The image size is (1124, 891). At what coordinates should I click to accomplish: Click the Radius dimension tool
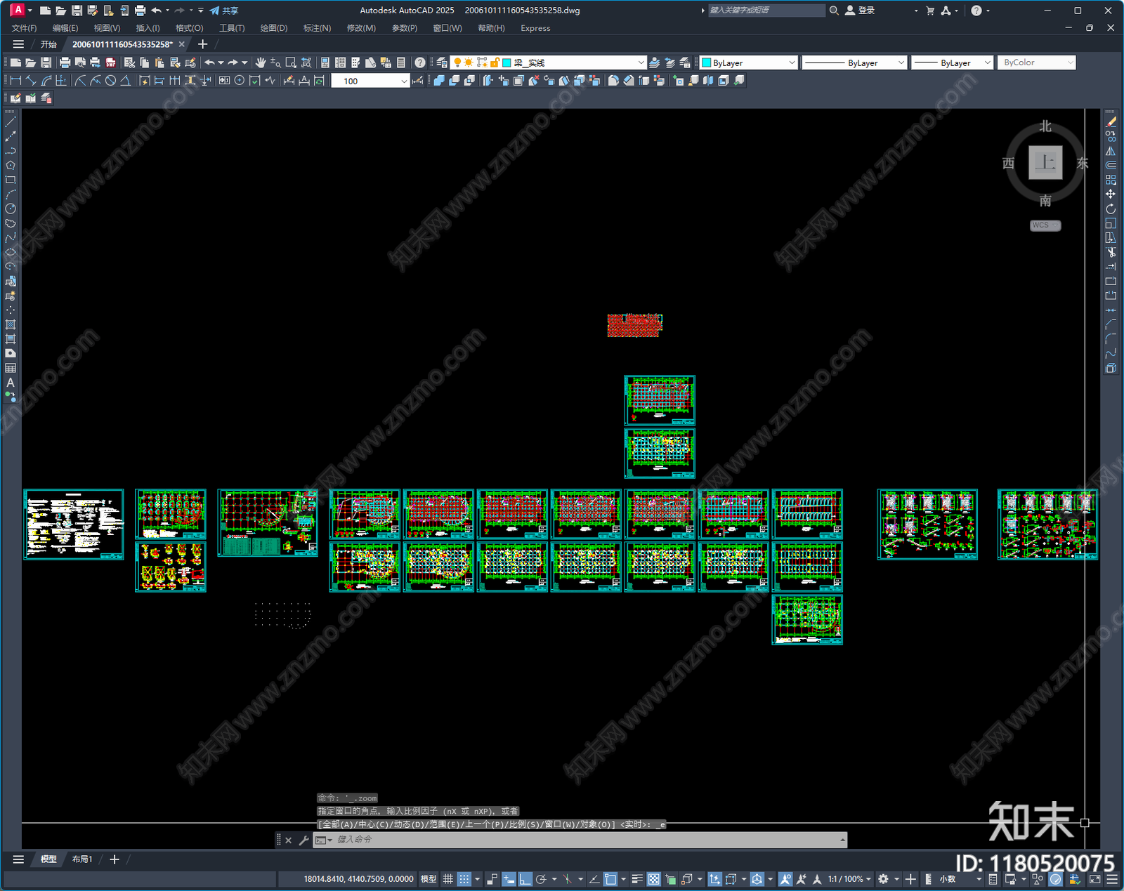point(80,81)
